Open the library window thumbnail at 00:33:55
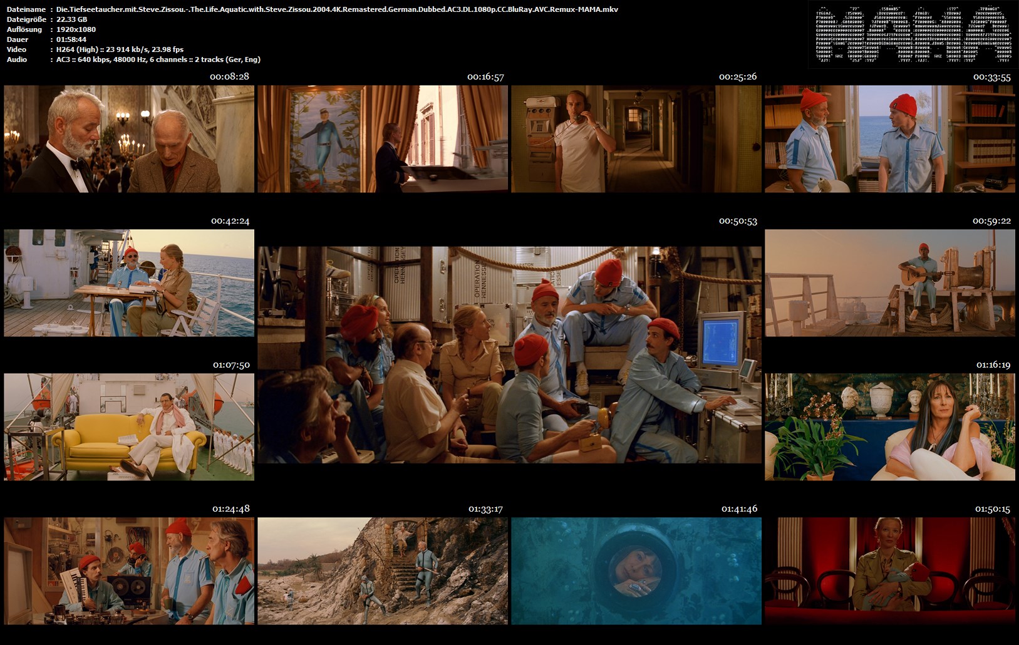This screenshot has height=645, width=1019. click(x=890, y=139)
